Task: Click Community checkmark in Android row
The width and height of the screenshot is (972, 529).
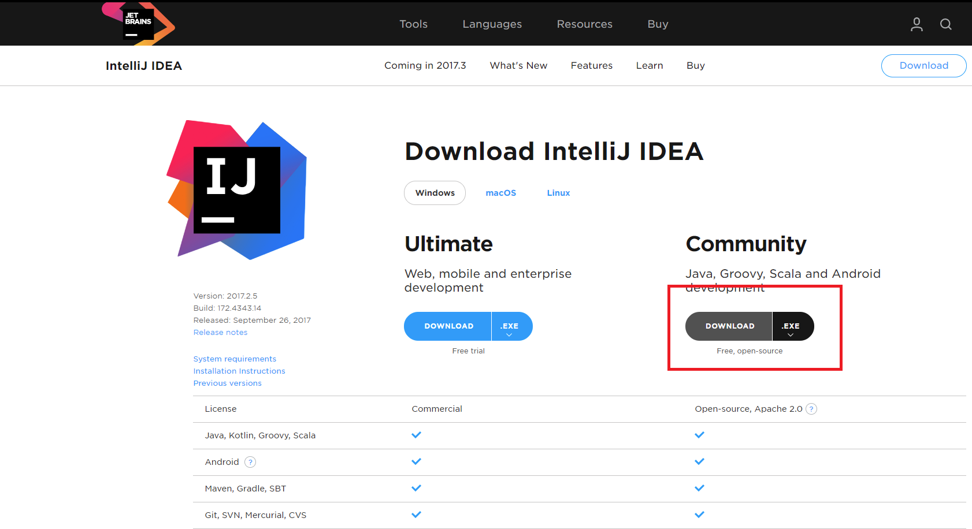Action: coord(699,461)
